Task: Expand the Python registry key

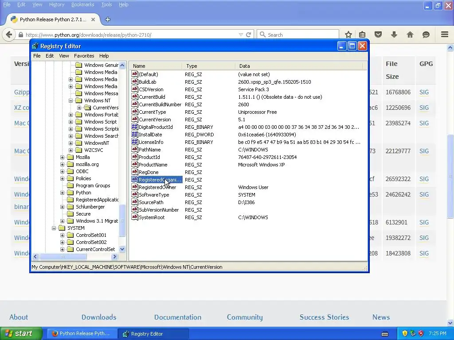Action: point(62,193)
